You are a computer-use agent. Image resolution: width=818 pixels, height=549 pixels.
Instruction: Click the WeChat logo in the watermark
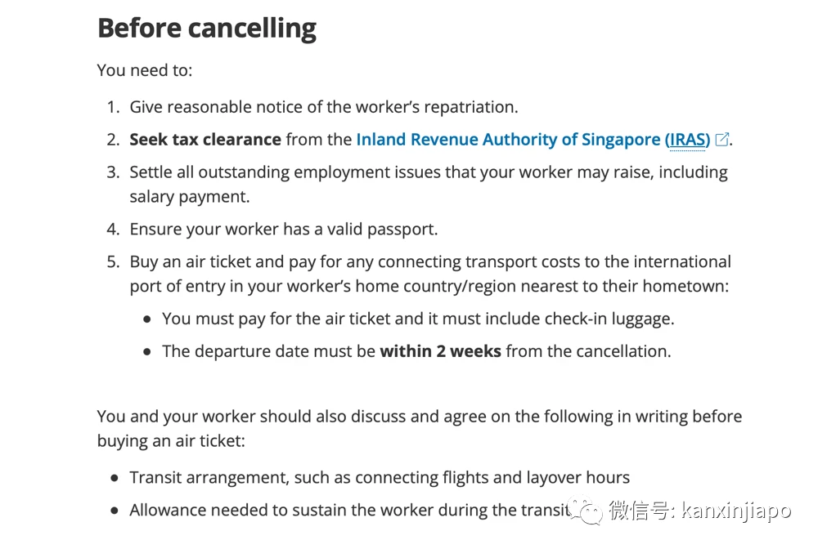(x=587, y=510)
